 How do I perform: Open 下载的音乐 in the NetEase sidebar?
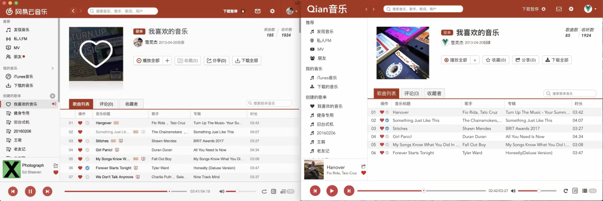20,85
